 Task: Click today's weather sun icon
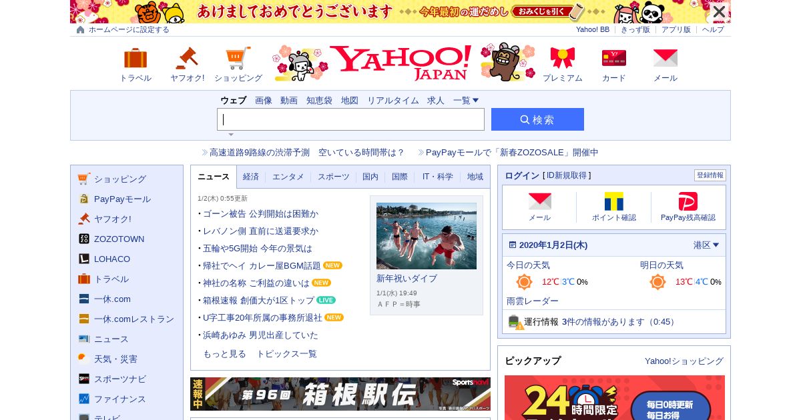coord(525,282)
